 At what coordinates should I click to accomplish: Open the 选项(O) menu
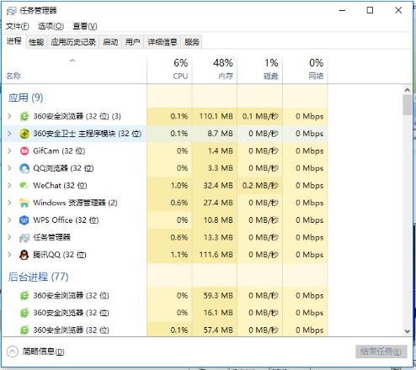pyautogui.click(x=51, y=26)
